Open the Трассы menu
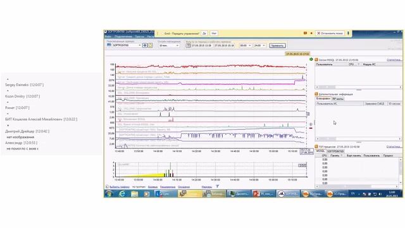This screenshot has height=228, width=405. click(139, 37)
